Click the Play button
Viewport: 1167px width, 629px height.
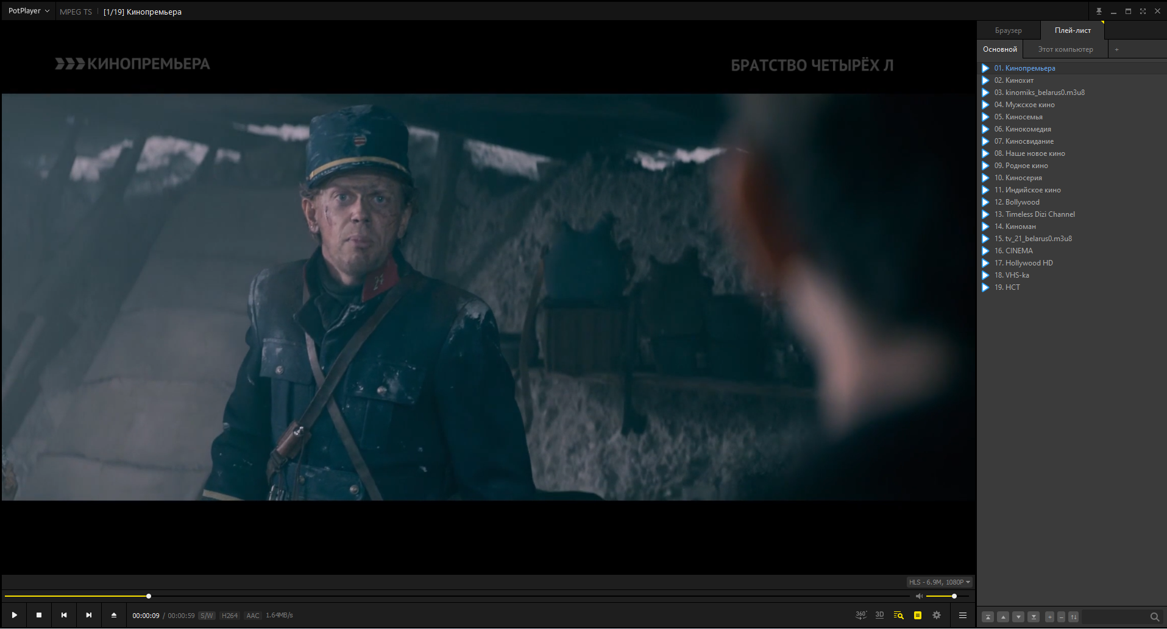pos(14,615)
